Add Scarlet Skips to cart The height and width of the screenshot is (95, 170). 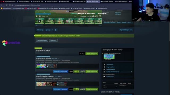[x=92, y=54]
